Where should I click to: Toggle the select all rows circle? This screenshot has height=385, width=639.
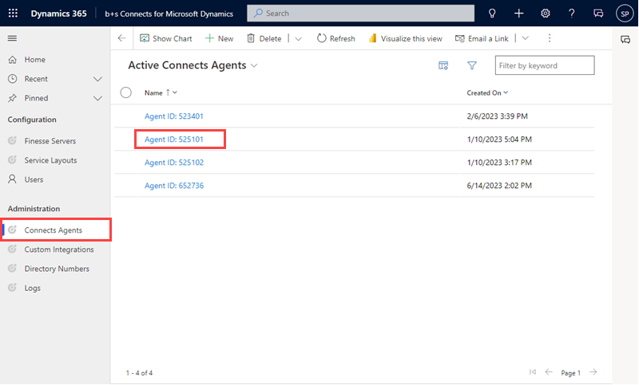[126, 92]
